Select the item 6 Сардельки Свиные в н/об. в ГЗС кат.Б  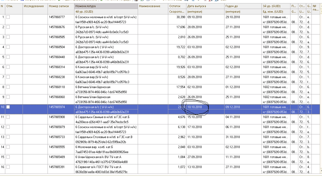[x=103, y=117]
